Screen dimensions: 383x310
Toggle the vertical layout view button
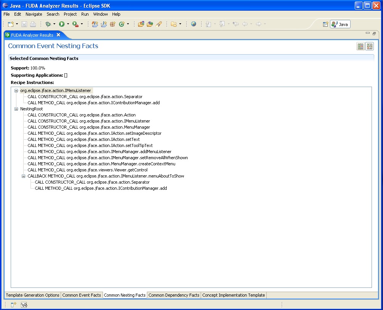click(x=369, y=46)
